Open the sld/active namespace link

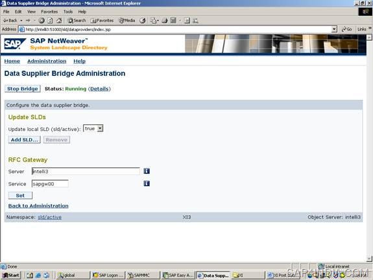tap(49, 217)
